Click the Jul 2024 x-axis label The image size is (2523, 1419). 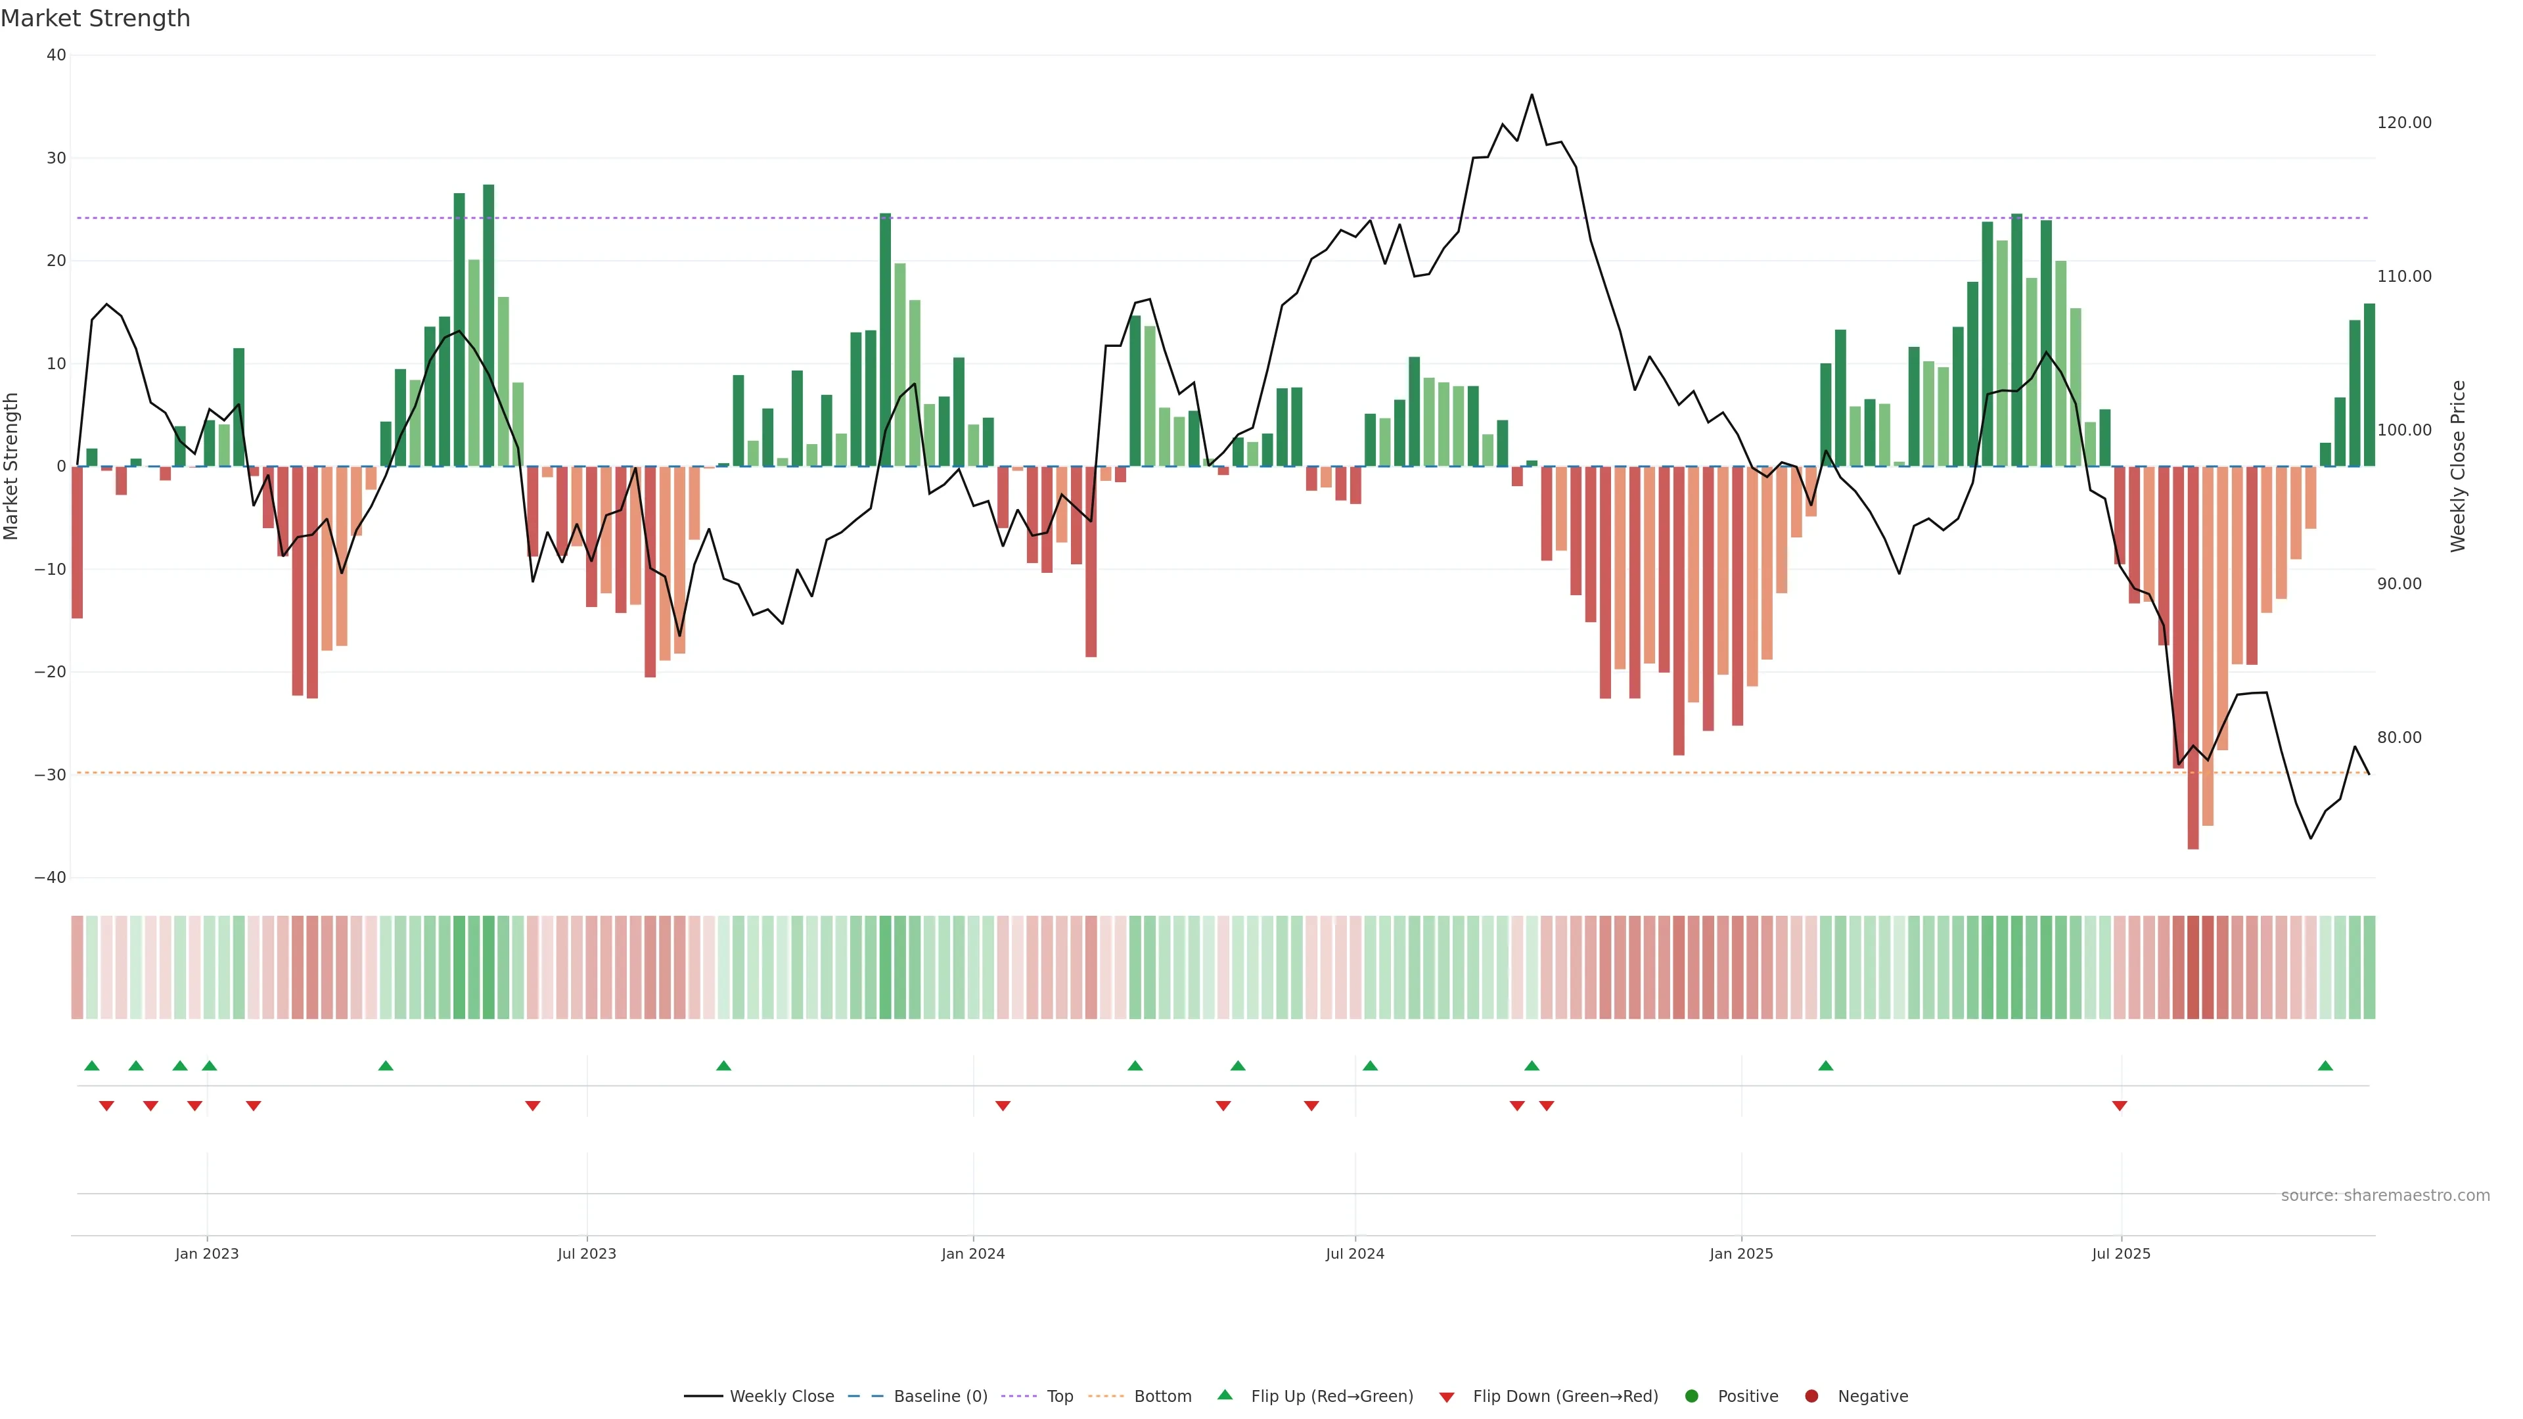pyautogui.click(x=1355, y=1253)
